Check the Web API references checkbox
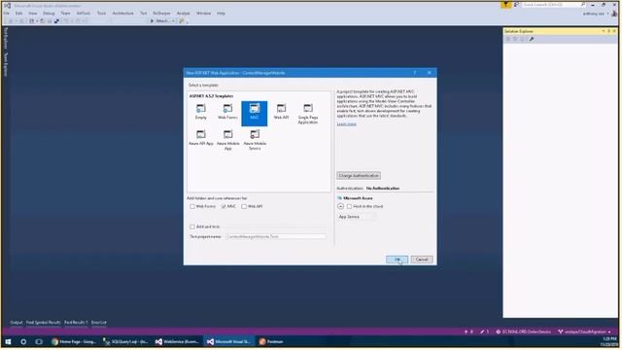The height and width of the screenshot is (350, 622). click(x=244, y=206)
